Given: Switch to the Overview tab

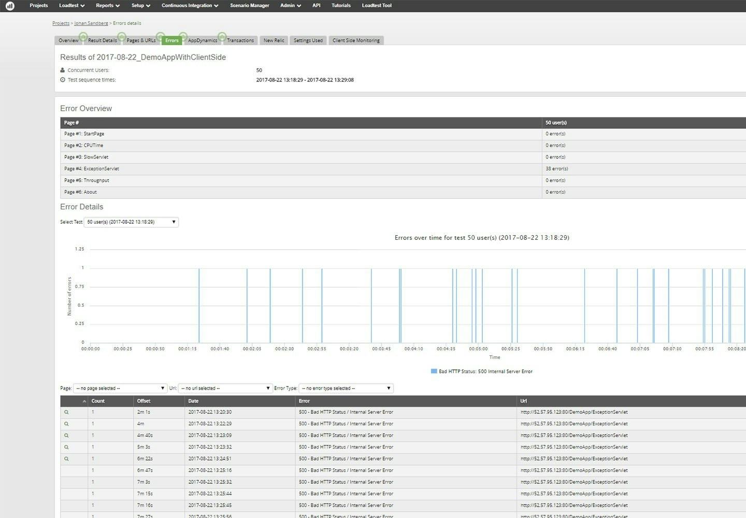Looking at the screenshot, I should click(x=68, y=40).
